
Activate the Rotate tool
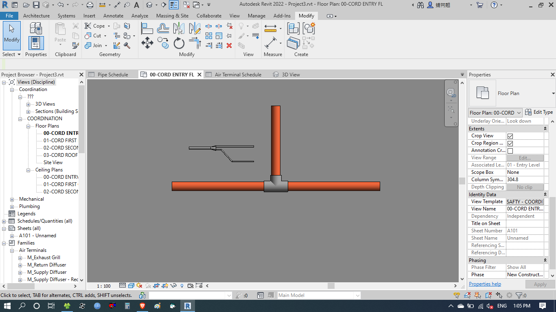pyautogui.click(x=179, y=42)
